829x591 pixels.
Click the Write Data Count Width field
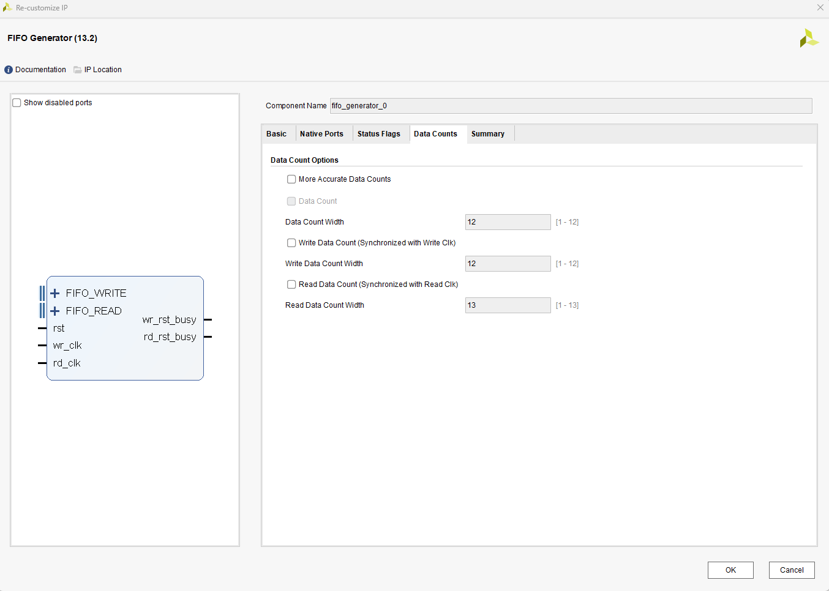[508, 264]
